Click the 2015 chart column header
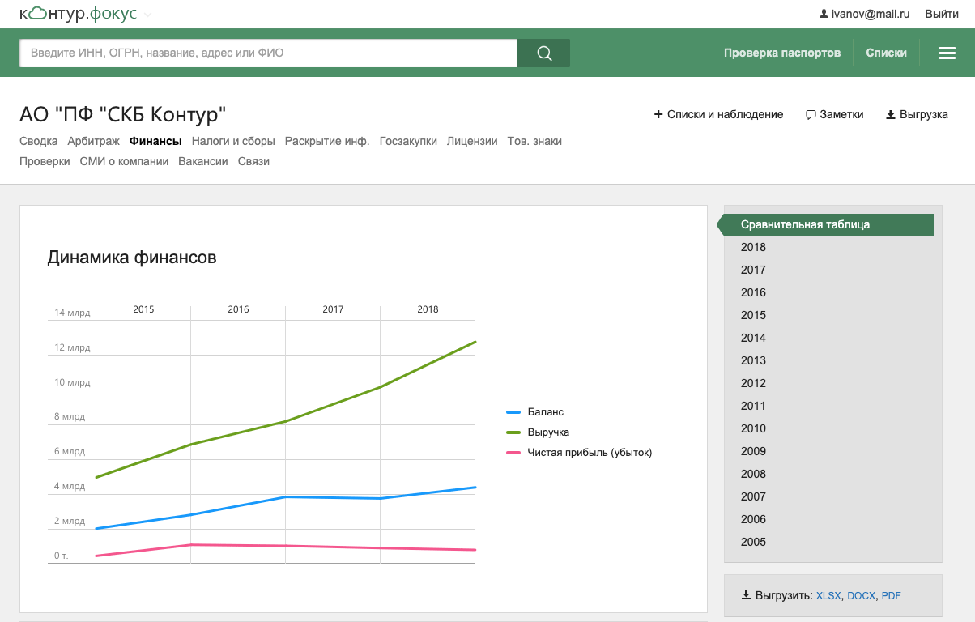 pos(143,309)
